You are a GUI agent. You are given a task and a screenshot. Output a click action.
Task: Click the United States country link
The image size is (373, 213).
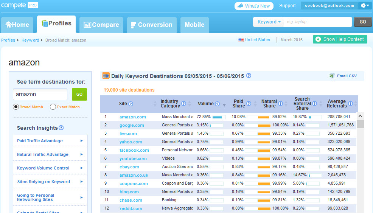click(x=258, y=40)
